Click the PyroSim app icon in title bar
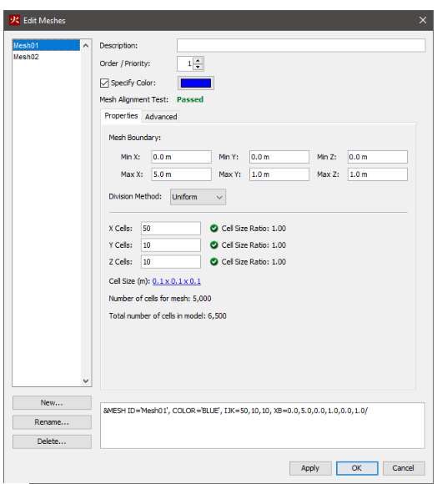The height and width of the screenshot is (484, 437). click(14, 20)
